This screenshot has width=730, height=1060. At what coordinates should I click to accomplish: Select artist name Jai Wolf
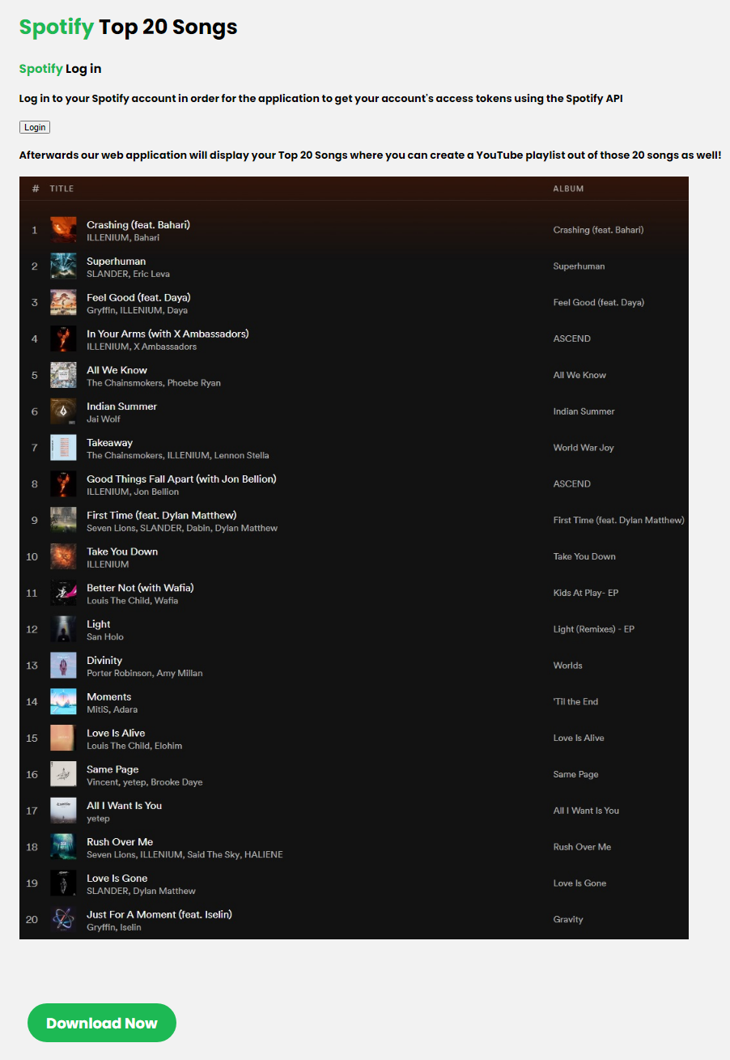[x=103, y=419]
